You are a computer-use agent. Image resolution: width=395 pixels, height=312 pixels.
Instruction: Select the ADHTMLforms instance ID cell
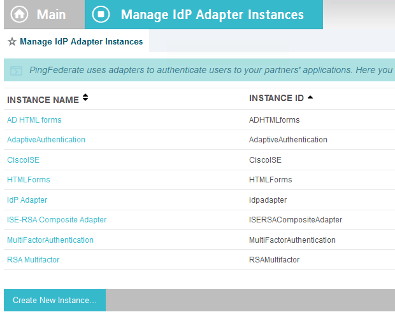point(275,120)
